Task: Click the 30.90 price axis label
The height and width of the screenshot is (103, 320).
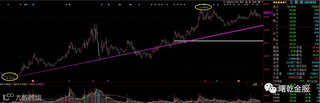Action: click(266, 30)
